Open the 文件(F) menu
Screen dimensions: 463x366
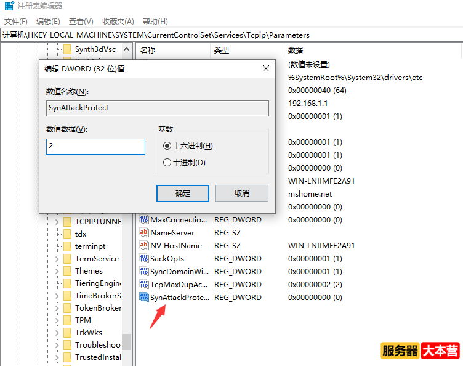coord(15,22)
